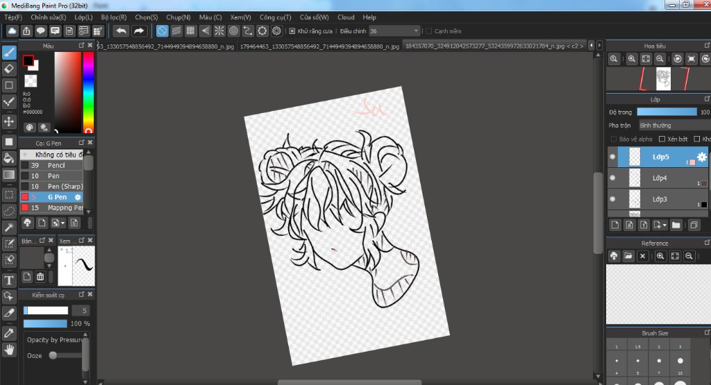Select transparent color swatch
This screenshot has width=711, height=385.
click(x=31, y=81)
